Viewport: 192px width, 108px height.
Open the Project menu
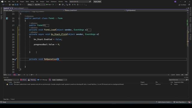pyautogui.click(x=22, y=1)
